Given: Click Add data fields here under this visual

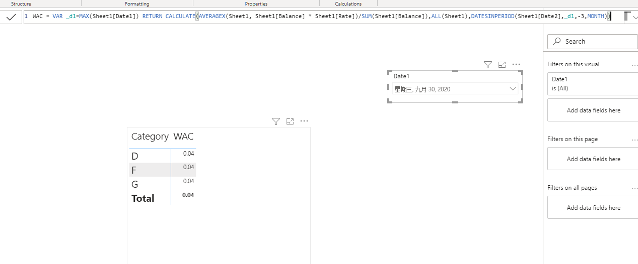Looking at the screenshot, I should (x=593, y=110).
